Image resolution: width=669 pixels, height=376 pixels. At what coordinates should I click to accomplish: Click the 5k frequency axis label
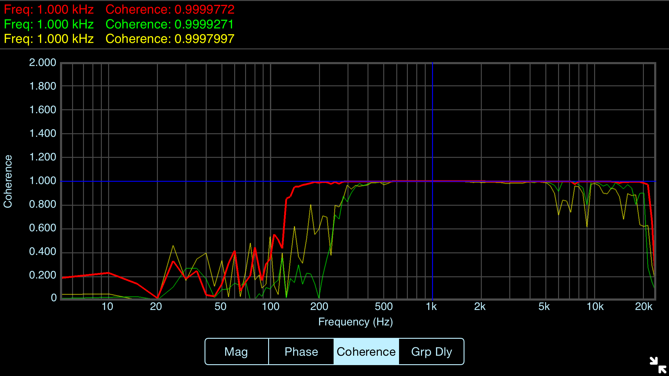pos(544,307)
